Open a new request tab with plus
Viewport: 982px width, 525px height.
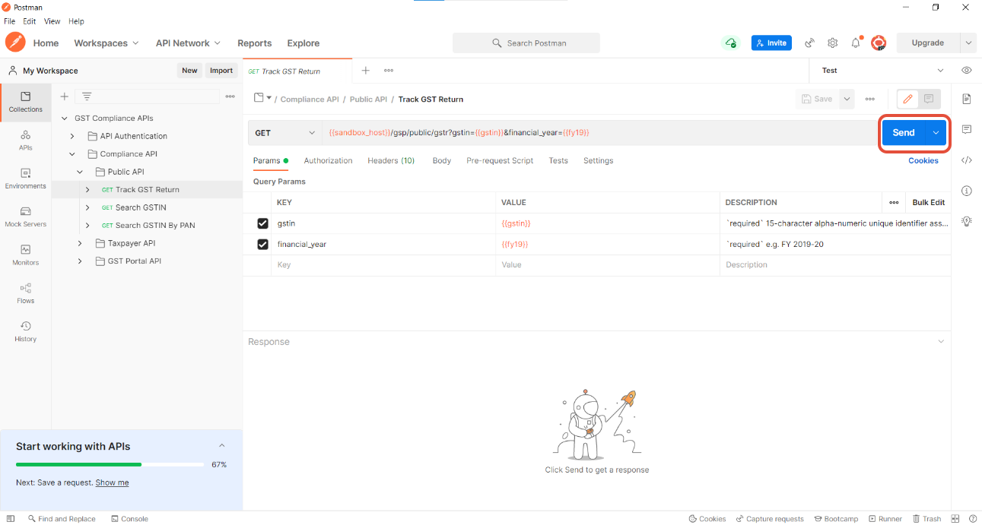pyautogui.click(x=365, y=70)
